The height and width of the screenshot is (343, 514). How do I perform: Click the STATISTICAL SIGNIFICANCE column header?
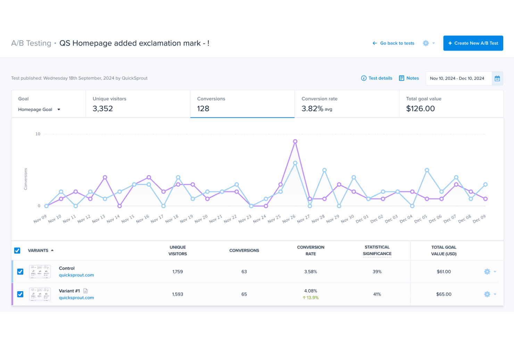377,250
